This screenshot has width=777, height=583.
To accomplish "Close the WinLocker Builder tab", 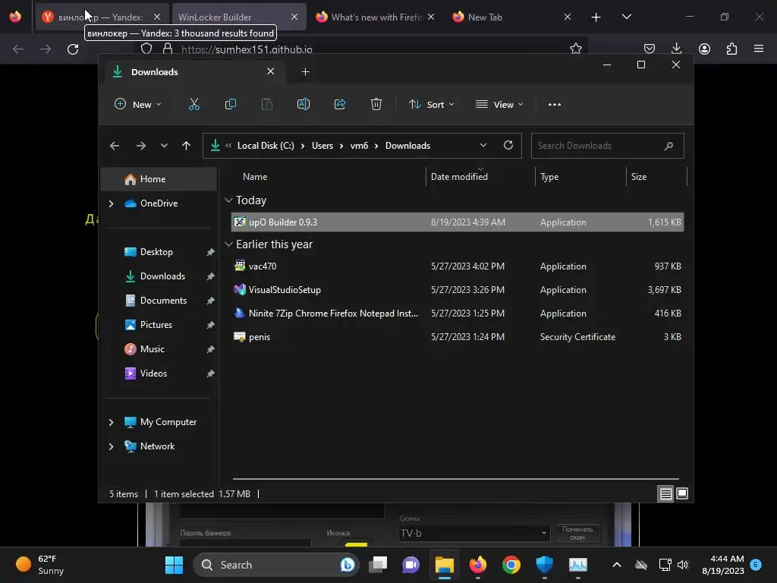I will click(x=294, y=17).
